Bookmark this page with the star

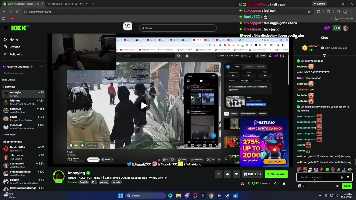pyautogui.click(x=309, y=12)
